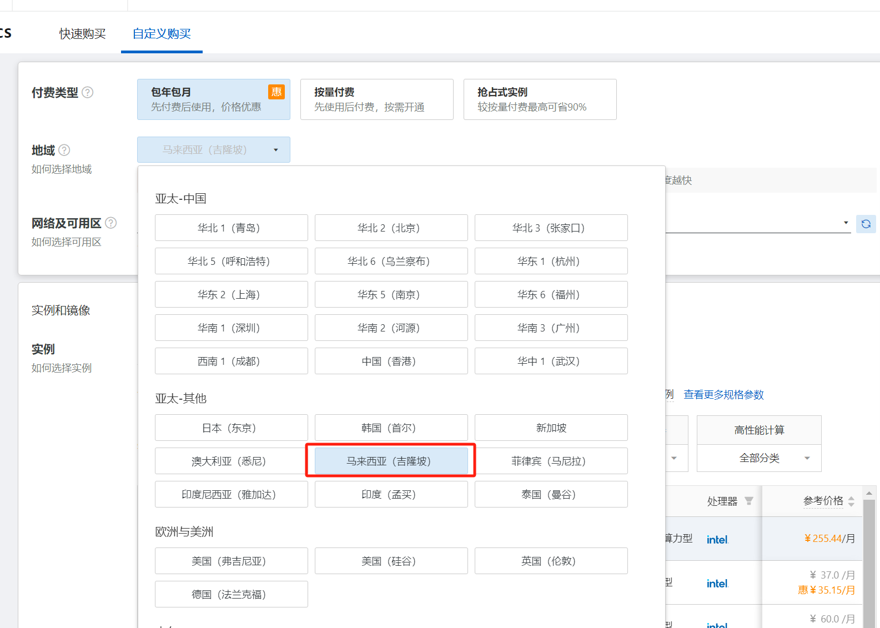Choose region 美国（硅谷）
880x628 pixels.
point(391,561)
